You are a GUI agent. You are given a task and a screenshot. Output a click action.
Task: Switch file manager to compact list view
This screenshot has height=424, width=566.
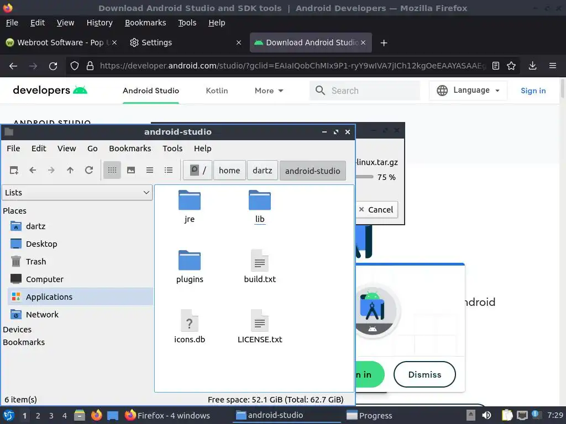click(150, 170)
